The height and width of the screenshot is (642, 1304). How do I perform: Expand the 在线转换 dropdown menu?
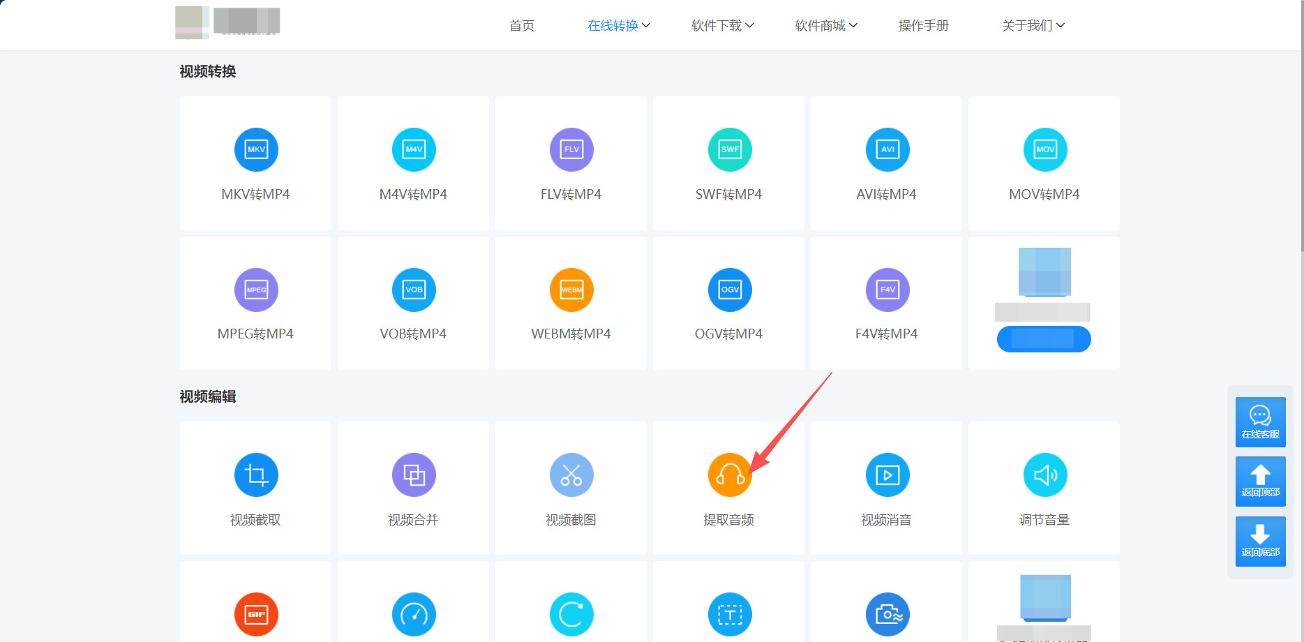click(619, 26)
